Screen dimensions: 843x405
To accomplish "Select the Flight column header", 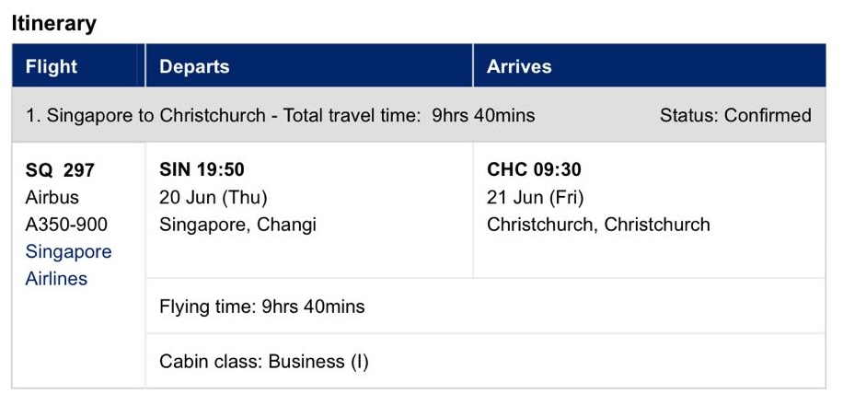I will [x=52, y=66].
